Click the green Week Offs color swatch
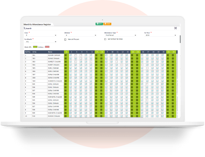The height and width of the screenshot is (157, 205). click(35, 47)
